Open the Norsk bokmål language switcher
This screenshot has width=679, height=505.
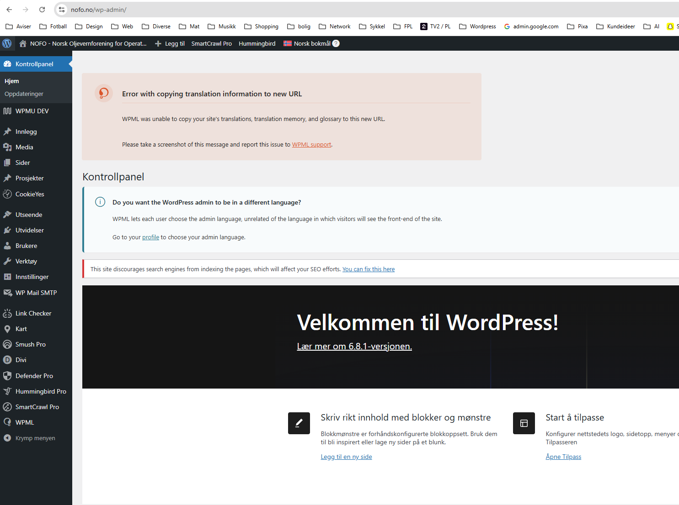click(311, 43)
